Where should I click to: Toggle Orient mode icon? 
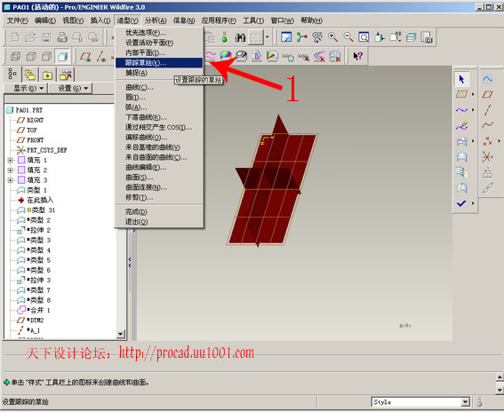pyautogui.click(x=317, y=37)
